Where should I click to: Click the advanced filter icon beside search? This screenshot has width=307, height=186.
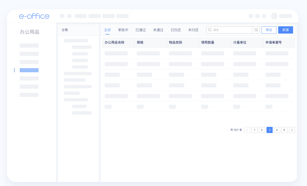click(x=256, y=30)
